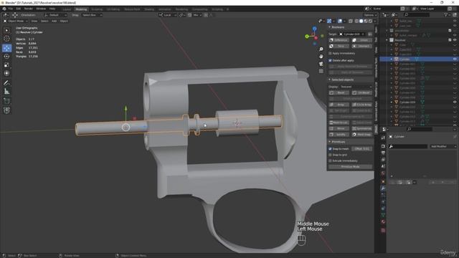Open the viewport Object menu
This screenshot has height=258, width=459.
point(64,21)
